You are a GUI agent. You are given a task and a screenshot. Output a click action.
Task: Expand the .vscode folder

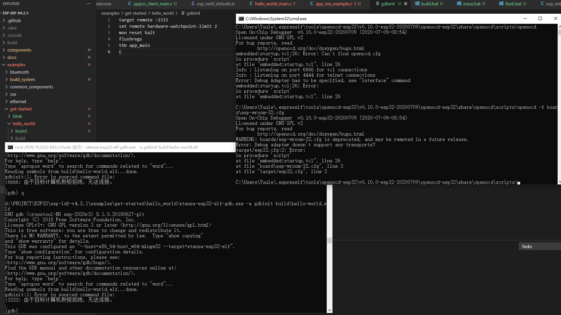pyautogui.click(x=14, y=35)
